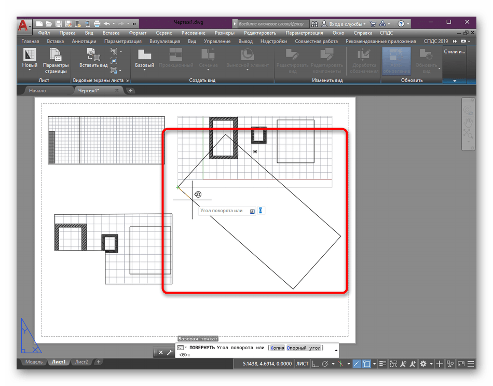Click the pan hand icon on navigation bar
493x386 pixels.
(x=469, y=122)
